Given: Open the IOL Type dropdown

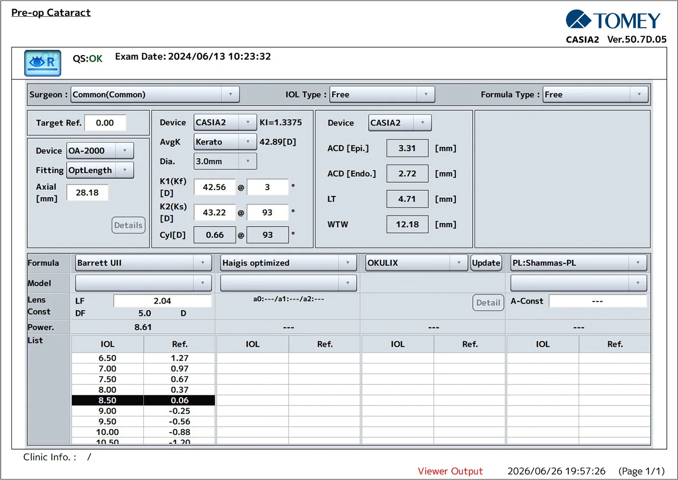Looking at the screenshot, I should (x=382, y=94).
